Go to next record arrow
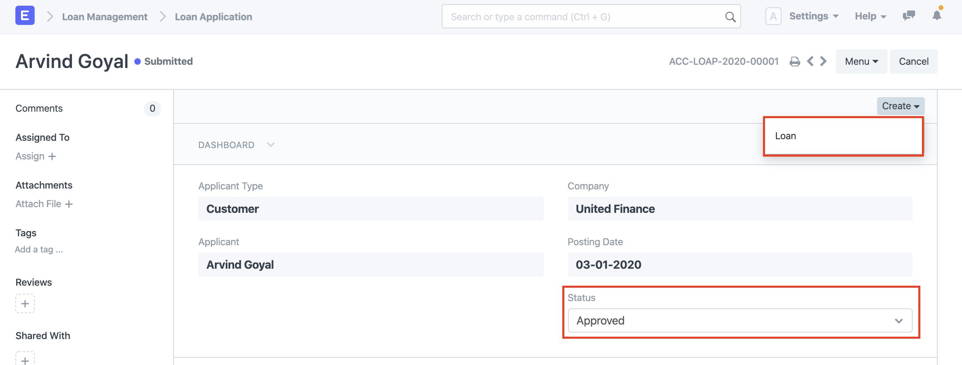962x365 pixels. (x=823, y=61)
